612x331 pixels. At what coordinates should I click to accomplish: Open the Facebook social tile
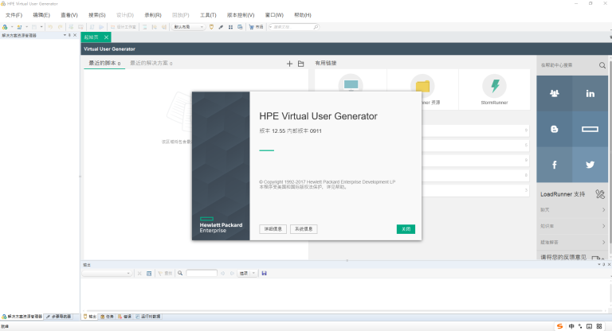tap(554, 164)
